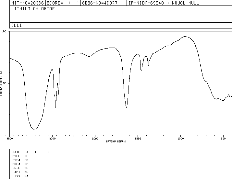Click the sharp peak minimum near 1635
The height and width of the screenshot is (179, 232).
coord(126,107)
